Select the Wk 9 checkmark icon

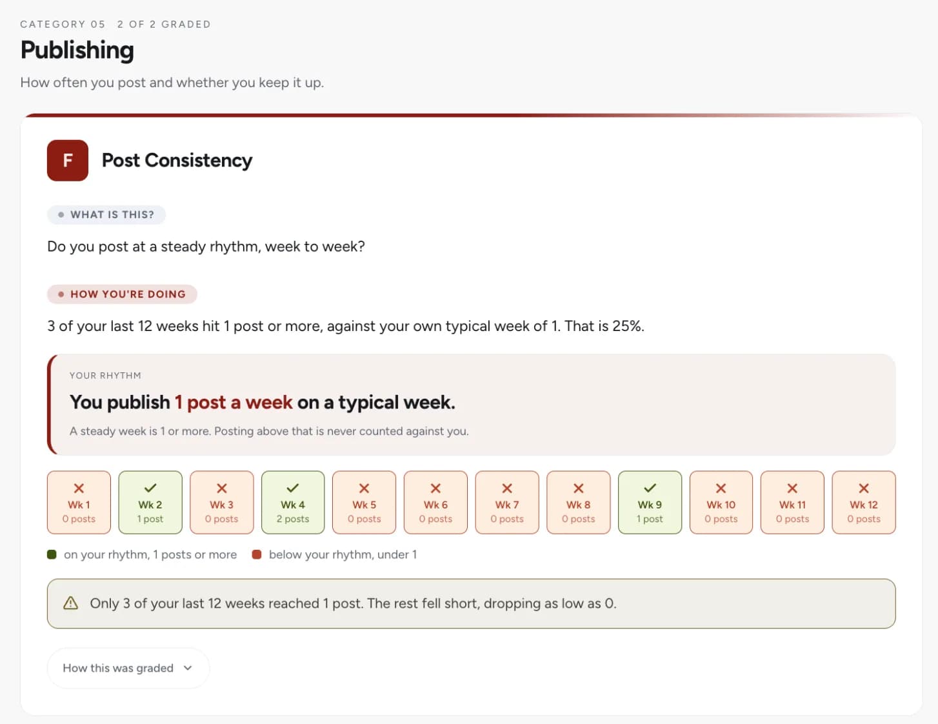(650, 488)
